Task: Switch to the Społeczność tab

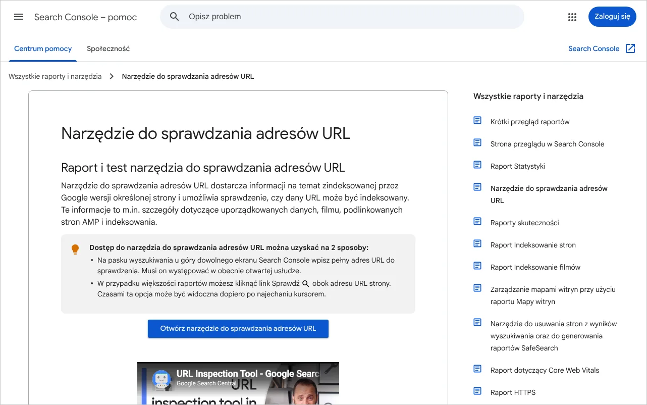Action: point(109,49)
